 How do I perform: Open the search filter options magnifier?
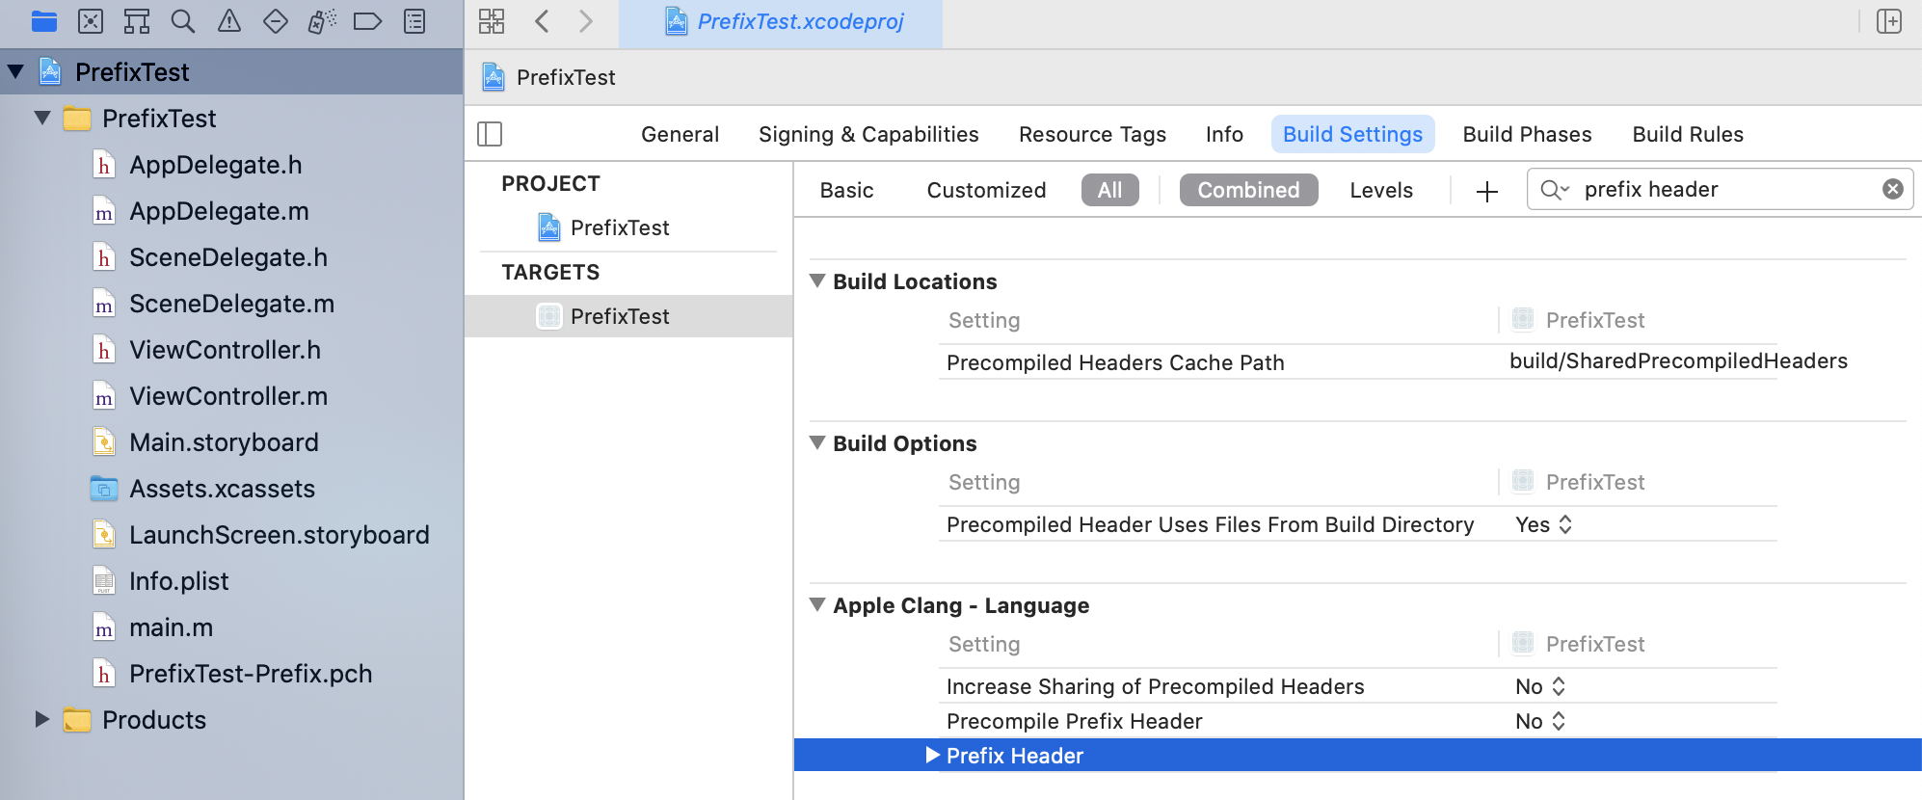pyautogui.click(x=1555, y=190)
